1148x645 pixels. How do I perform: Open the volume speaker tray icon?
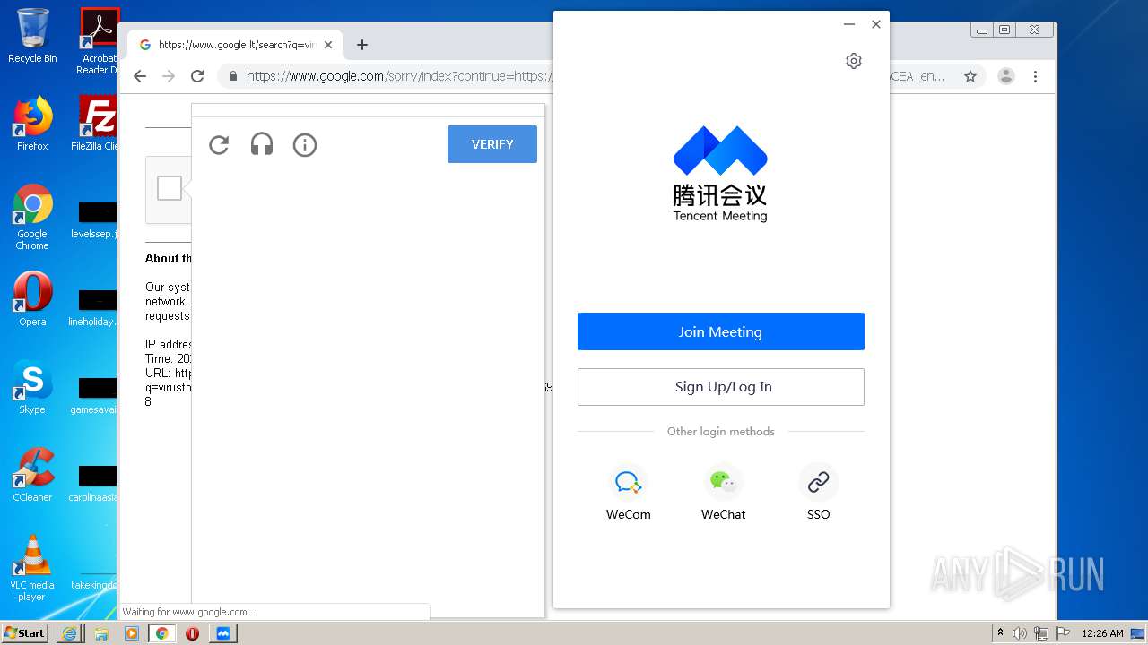click(1020, 633)
